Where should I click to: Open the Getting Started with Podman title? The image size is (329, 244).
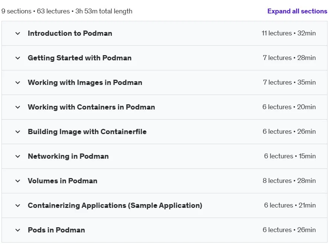(x=80, y=58)
